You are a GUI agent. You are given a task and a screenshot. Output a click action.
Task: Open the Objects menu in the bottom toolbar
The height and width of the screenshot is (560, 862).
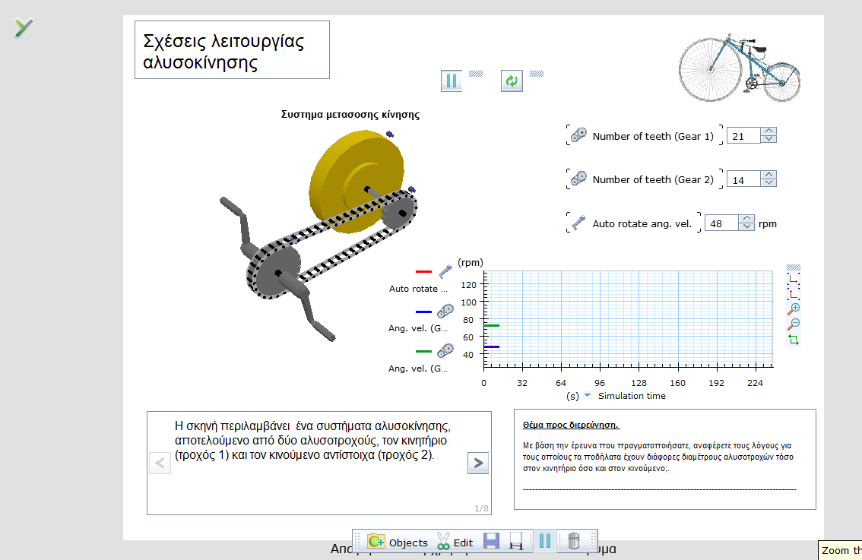tap(398, 542)
